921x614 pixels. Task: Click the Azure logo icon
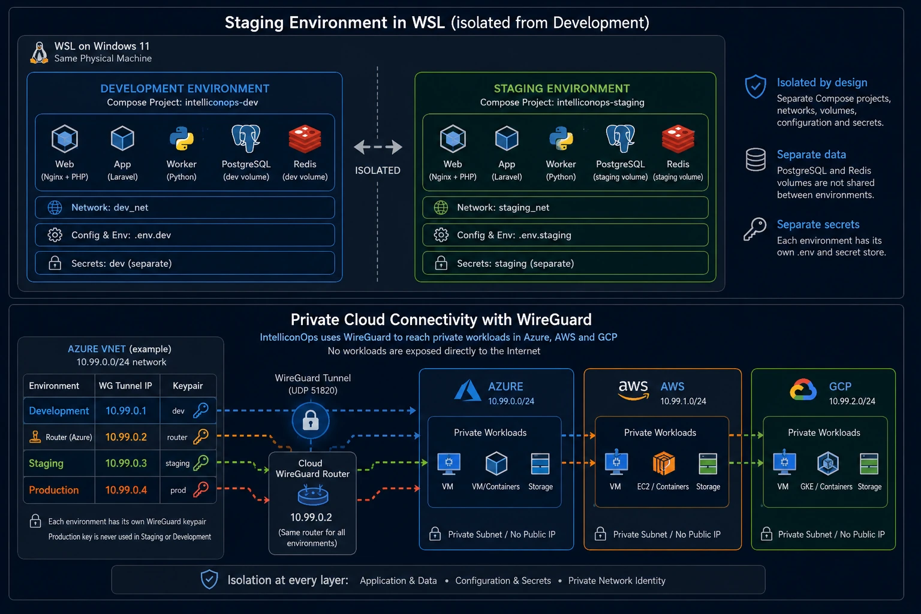pos(468,390)
